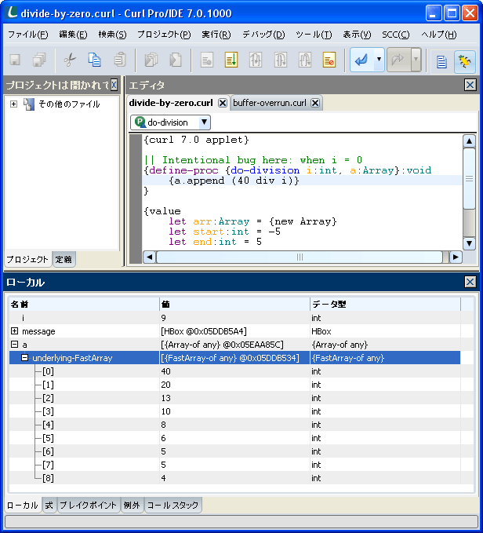
Task: Click the データ型 column header
Action: (x=385, y=305)
